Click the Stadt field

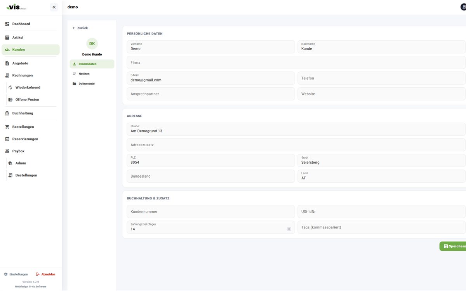pyautogui.click(x=382, y=161)
